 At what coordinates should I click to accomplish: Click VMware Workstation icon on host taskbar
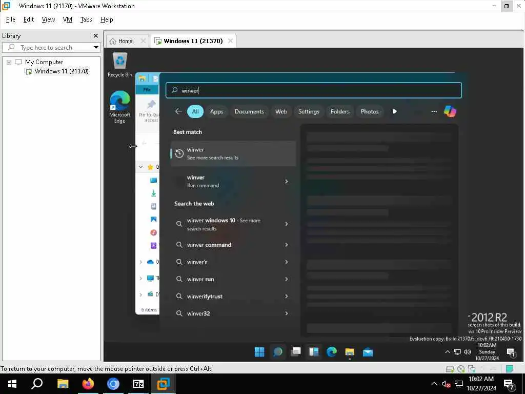tap(164, 384)
